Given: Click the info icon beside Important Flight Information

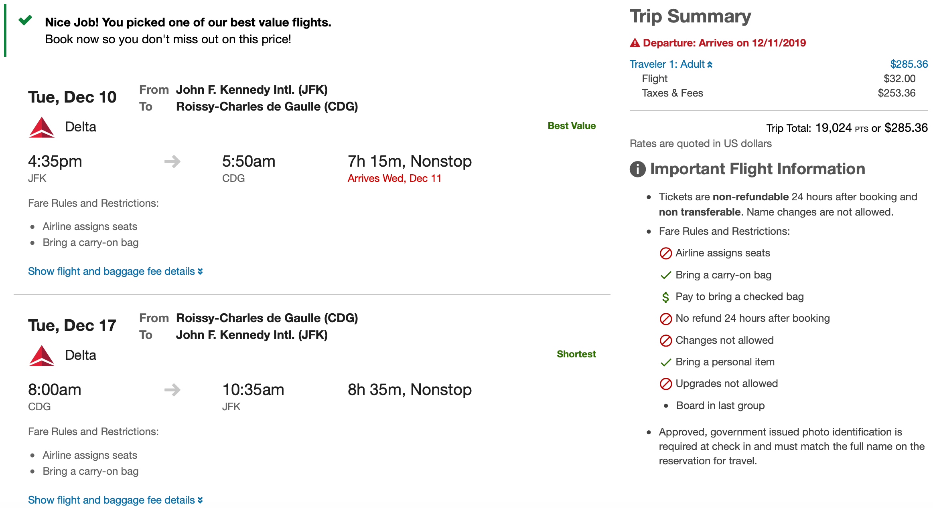Looking at the screenshot, I should (637, 169).
